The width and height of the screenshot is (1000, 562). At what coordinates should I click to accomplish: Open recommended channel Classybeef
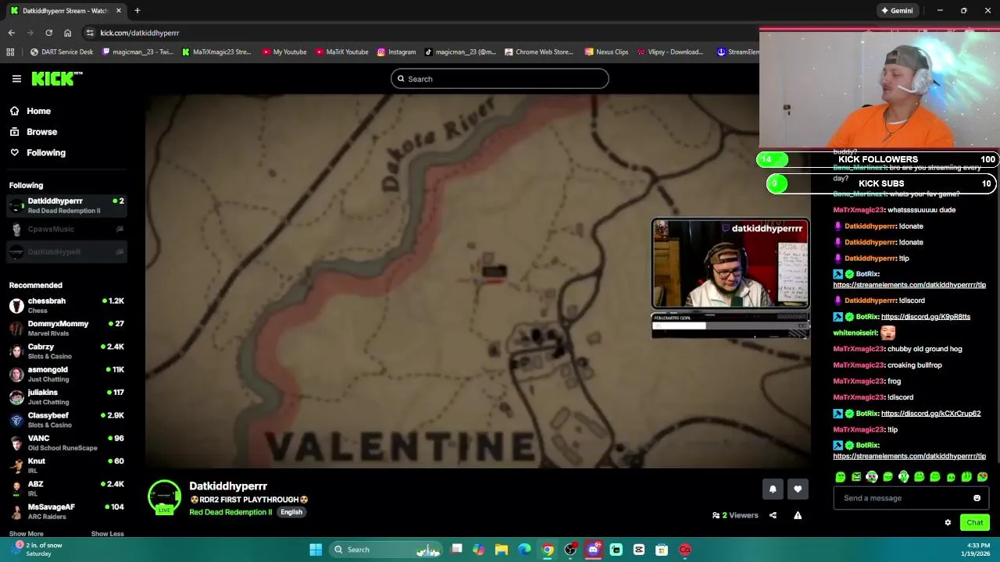coord(66,420)
